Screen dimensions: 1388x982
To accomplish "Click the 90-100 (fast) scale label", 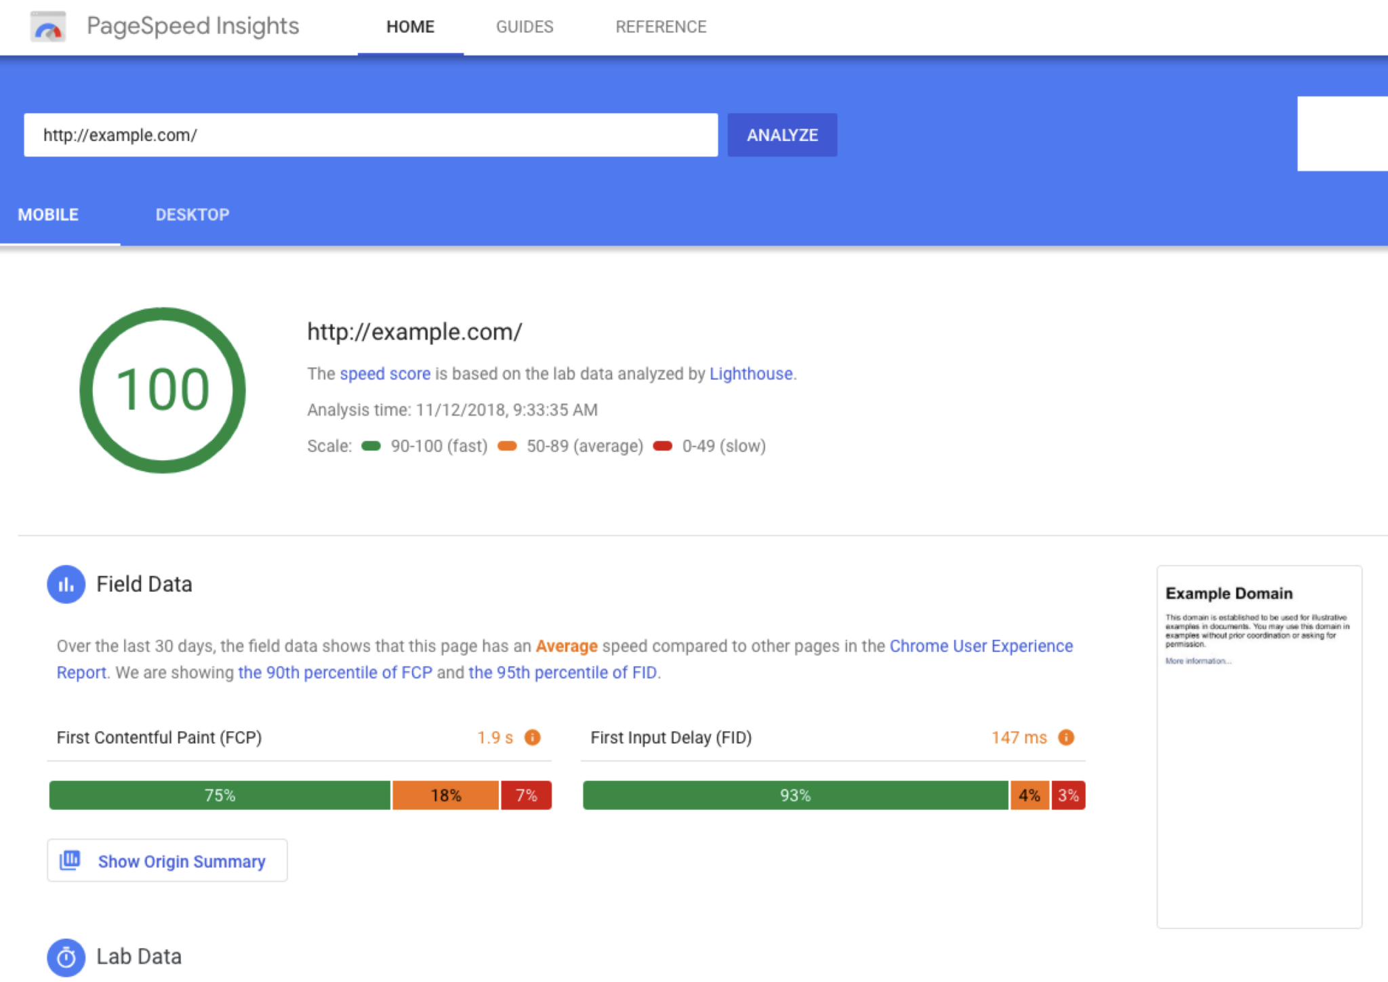I will tap(439, 446).
